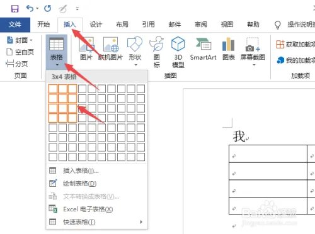The width and height of the screenshot is (315, 234).
Task: Click the 快速表格 menu icon
Action: tap(53, 222)
